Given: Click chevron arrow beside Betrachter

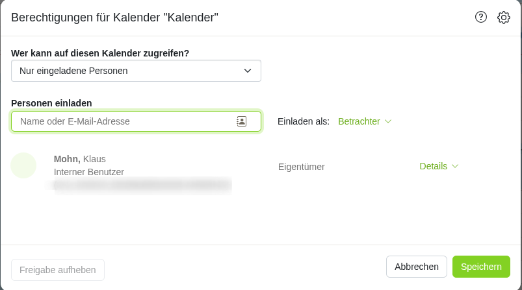Looking at the screenshot, I should click(x=388, y=121).
